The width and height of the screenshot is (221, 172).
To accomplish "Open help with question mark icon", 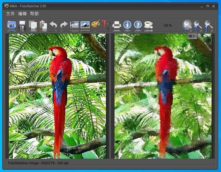I will coord(138,25).
